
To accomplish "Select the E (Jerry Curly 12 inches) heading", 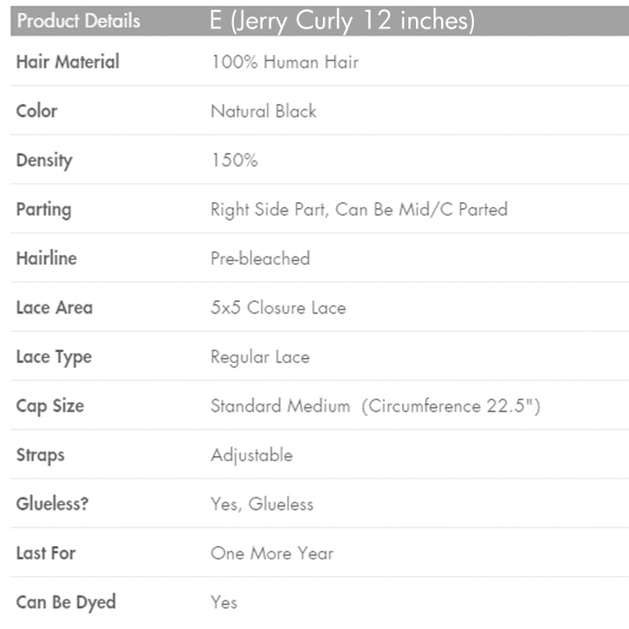I will tap(342, 21).
